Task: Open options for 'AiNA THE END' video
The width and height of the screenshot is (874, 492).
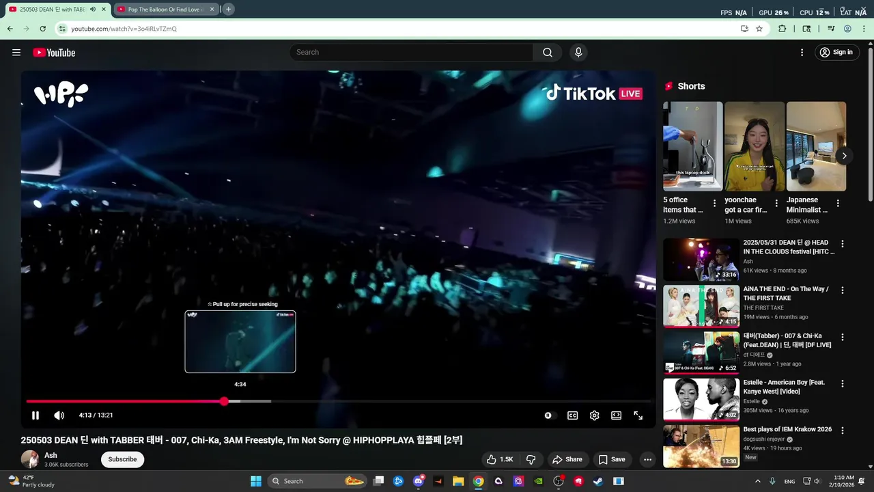Action: tap(843, 290)
